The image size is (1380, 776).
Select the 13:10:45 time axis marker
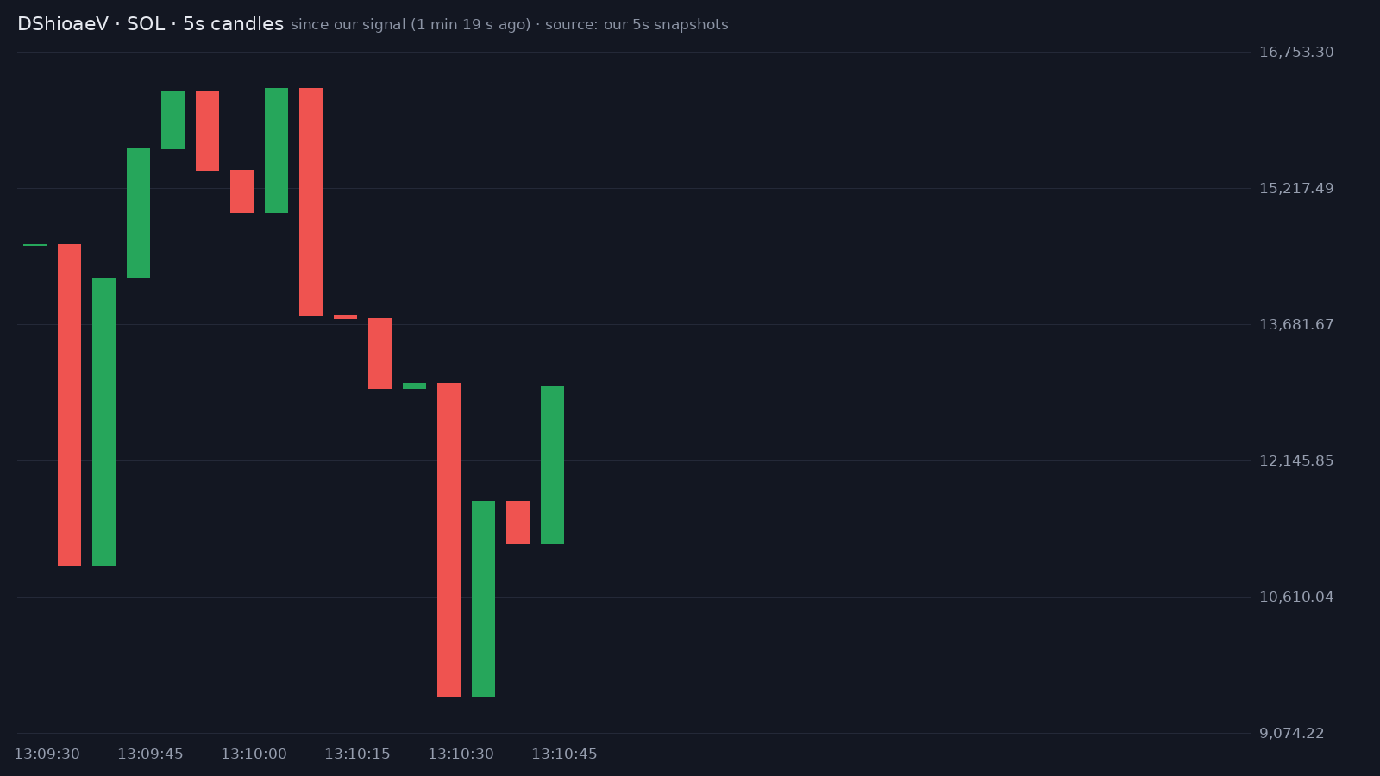(x=565, y=754)
